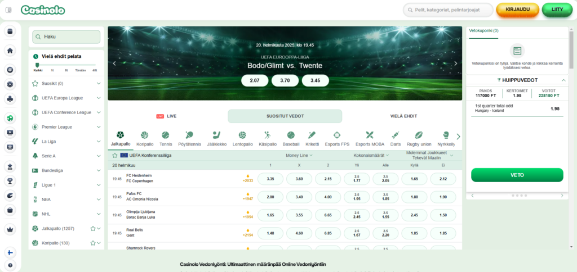Change language via the Finnish flag icon

click(x=10, y=253)
